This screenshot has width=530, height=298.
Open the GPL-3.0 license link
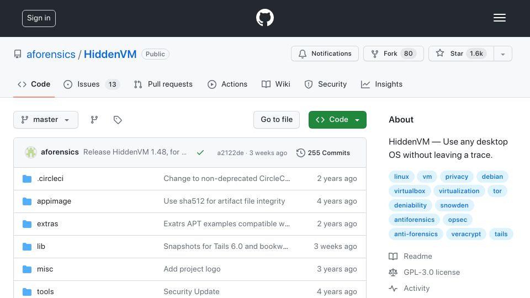[425, 272]
